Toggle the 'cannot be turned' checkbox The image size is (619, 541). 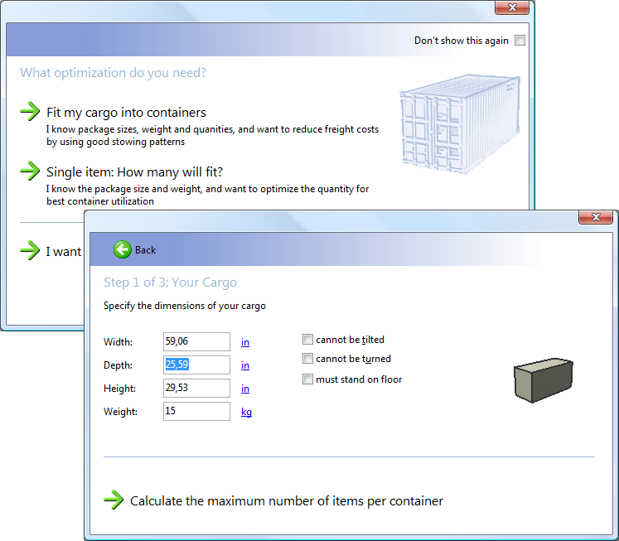[308, 360]
